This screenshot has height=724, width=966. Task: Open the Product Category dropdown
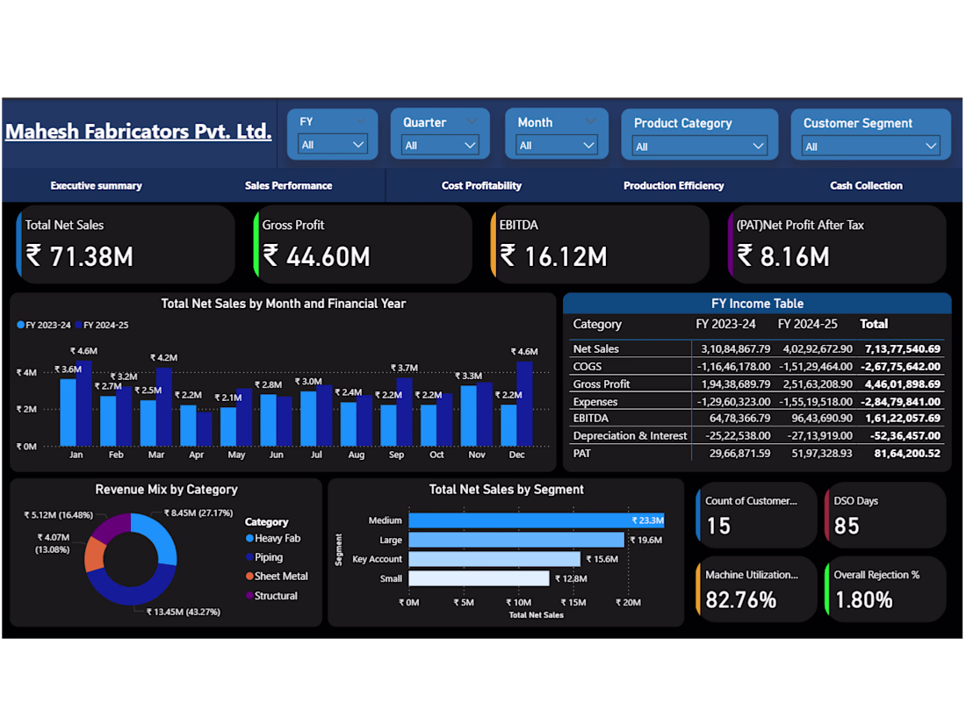pos(699,147)
